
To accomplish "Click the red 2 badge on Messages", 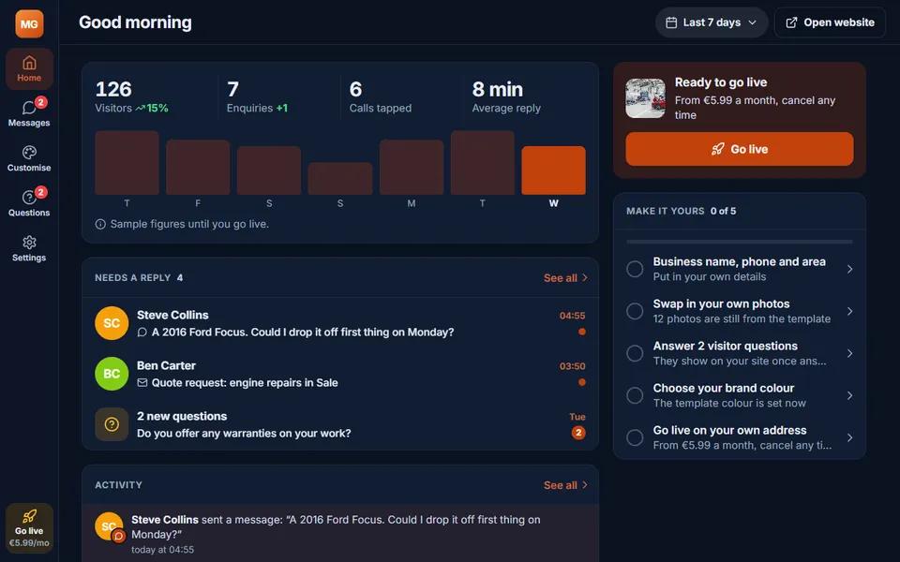I will pos(40,103).
